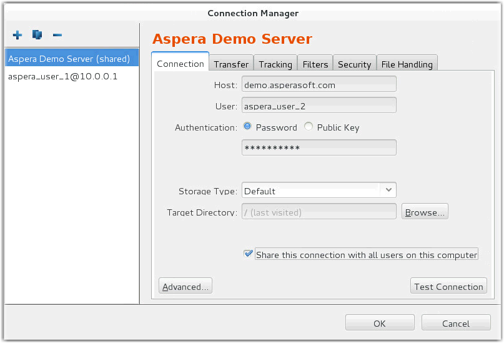Open the Tracking tab

tap(275, 63)
